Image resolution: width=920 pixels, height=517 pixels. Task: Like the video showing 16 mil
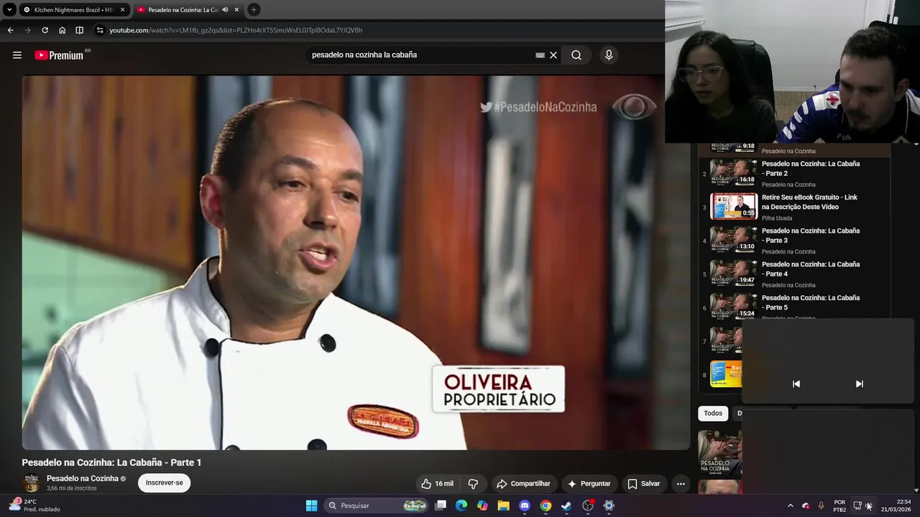click(x=438, y=484)
